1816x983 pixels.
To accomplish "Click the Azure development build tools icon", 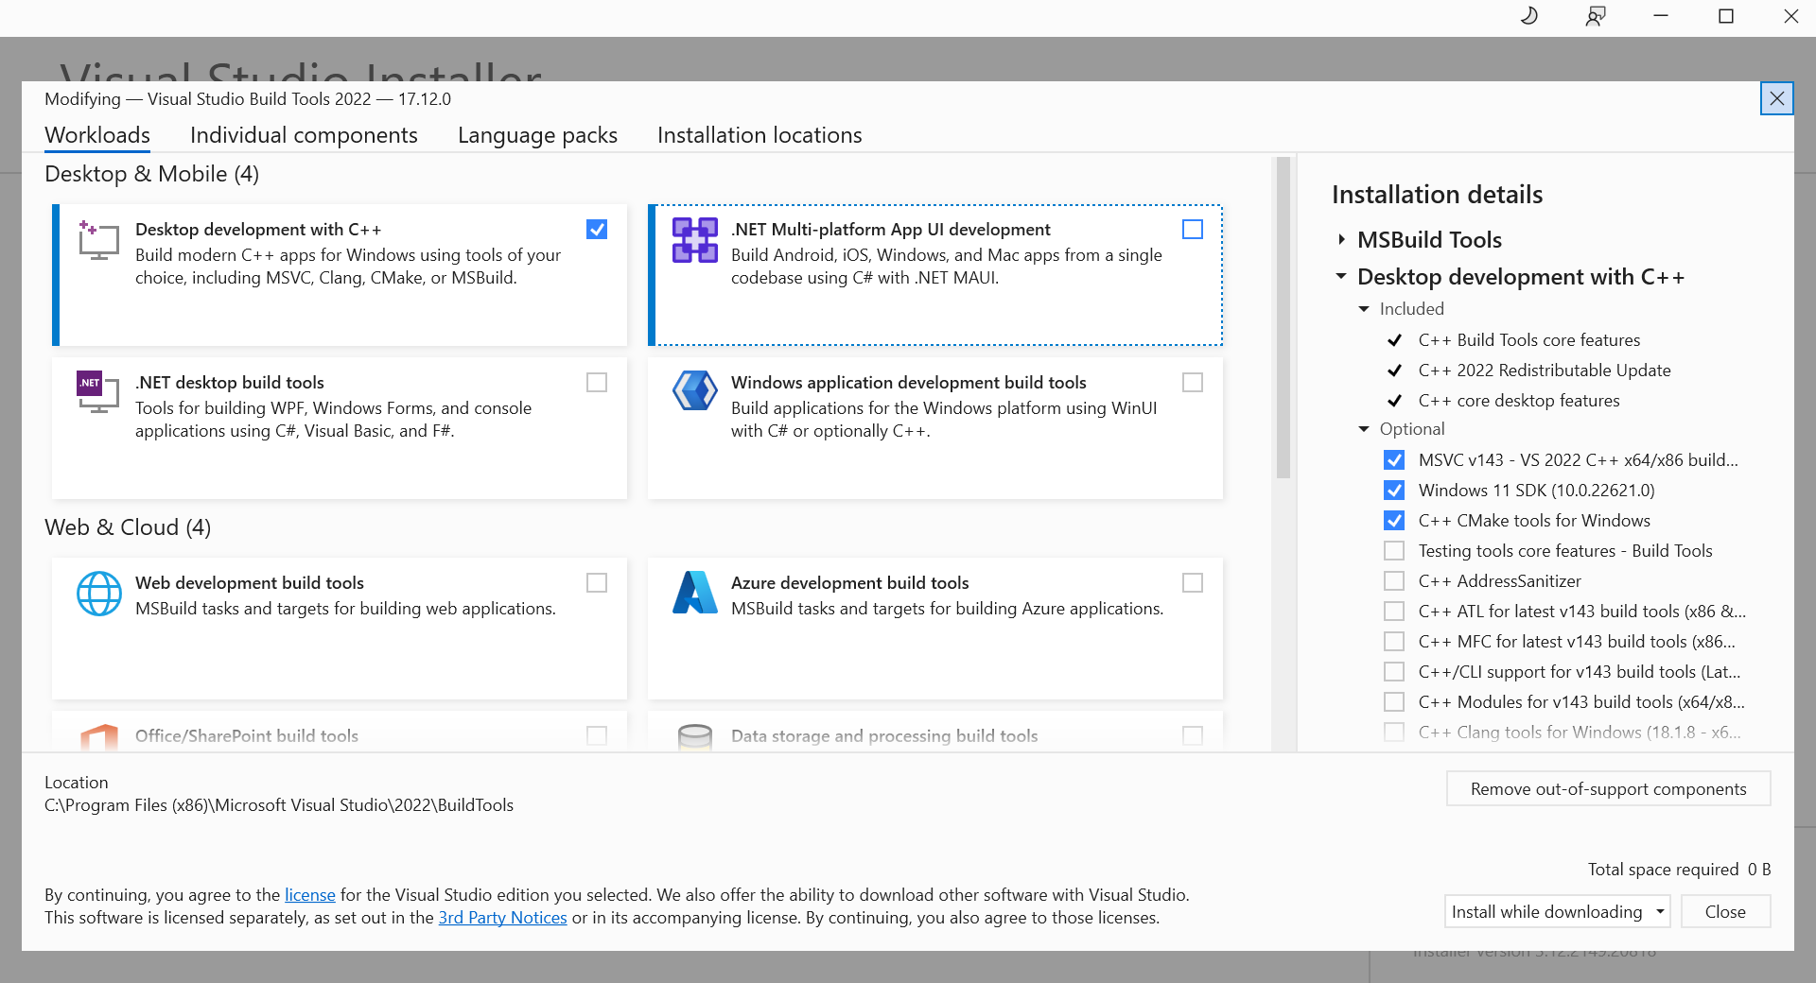I will coord(694,593).
